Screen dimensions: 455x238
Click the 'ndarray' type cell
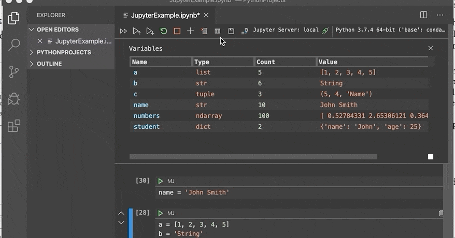coord(209,116)
